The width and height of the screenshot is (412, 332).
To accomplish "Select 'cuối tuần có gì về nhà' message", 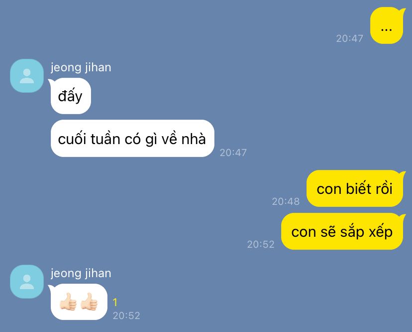I will 132,139.
